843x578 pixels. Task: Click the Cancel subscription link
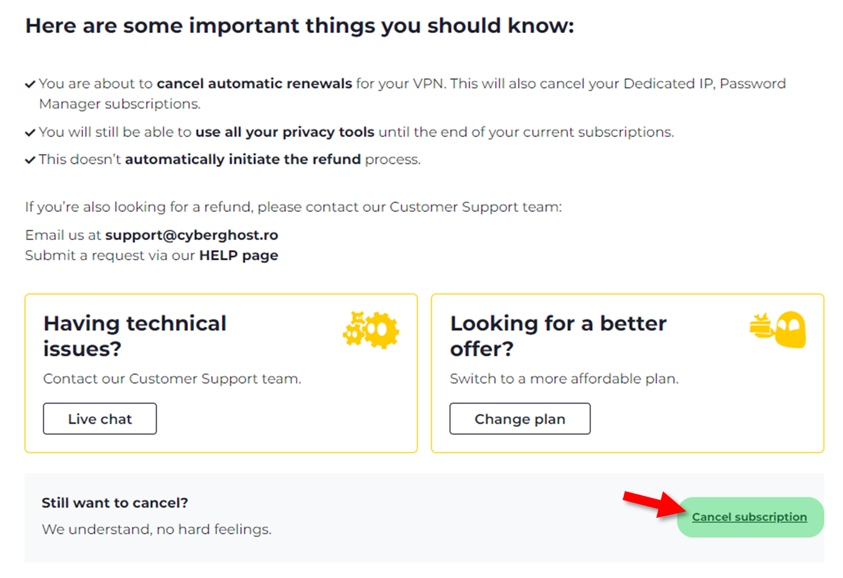pyautogui.click(x=749, y=517)
